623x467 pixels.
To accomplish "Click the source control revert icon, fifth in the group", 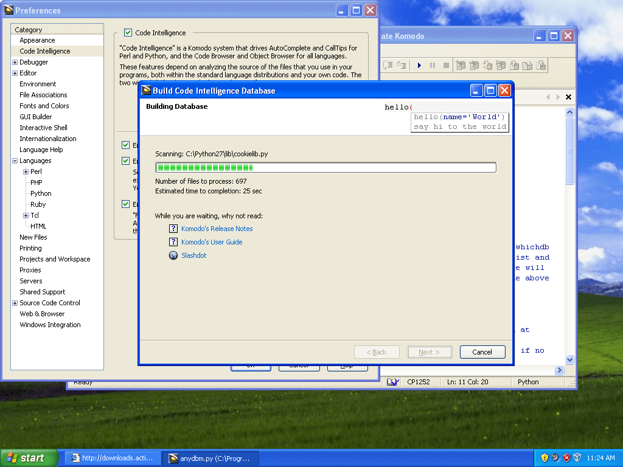I will coord(514,65).
